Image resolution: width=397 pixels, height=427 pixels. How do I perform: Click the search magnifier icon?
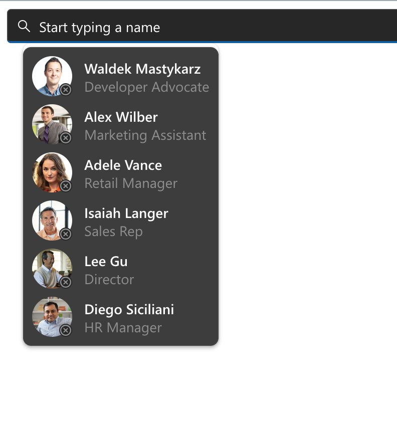(x=24, y=27)
